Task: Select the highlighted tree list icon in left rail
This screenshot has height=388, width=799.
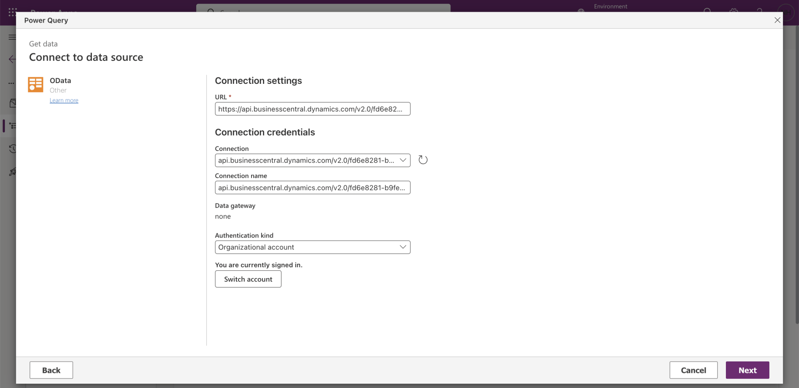Action: tap(13, 126)
